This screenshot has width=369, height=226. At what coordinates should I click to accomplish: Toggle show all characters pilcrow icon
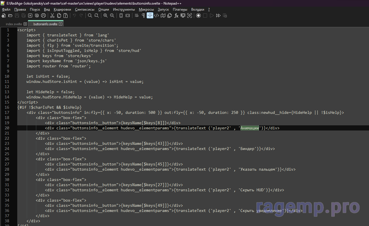143,15
